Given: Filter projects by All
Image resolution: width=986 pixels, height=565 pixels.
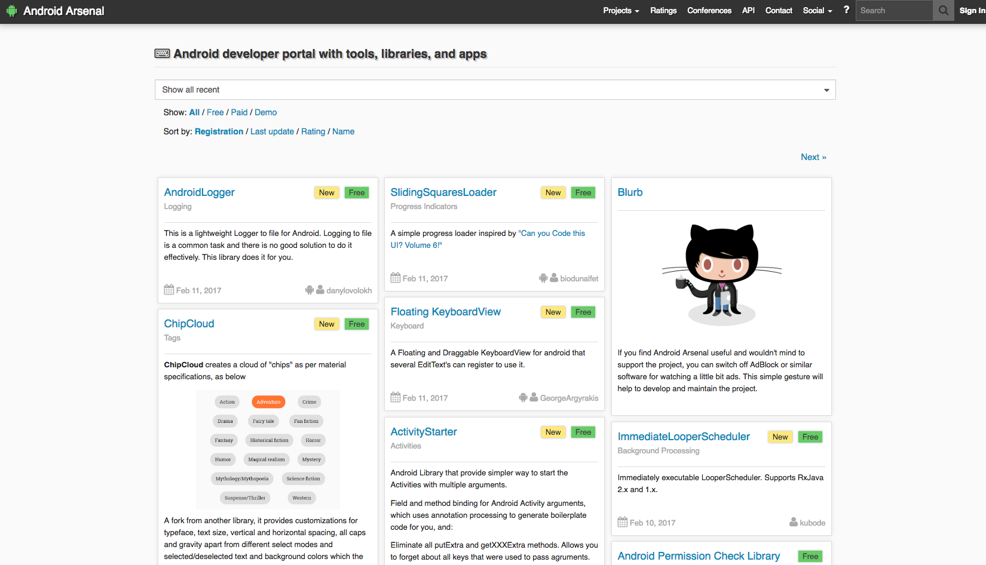Looking at the screenshot, I should pyautogui.click(x=194, y=112).
